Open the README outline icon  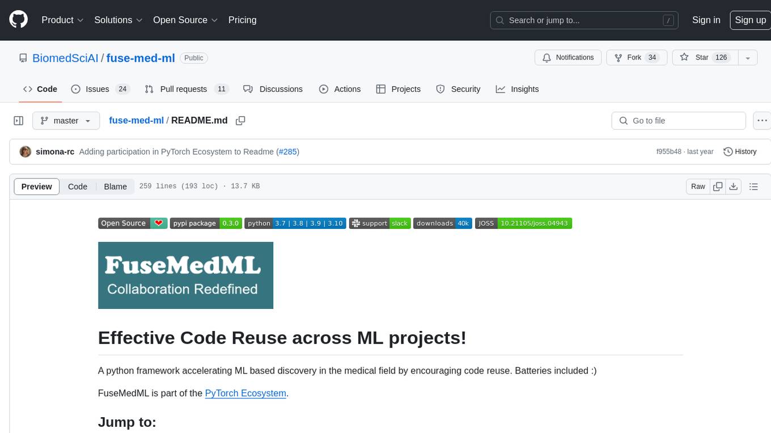[753, 186]
